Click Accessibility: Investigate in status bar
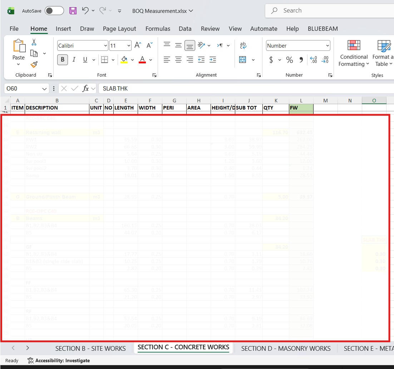The image size is (394, 369). pos(59,360)
